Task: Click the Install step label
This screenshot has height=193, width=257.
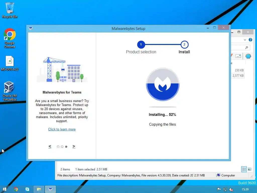Action: coord(184,52)
